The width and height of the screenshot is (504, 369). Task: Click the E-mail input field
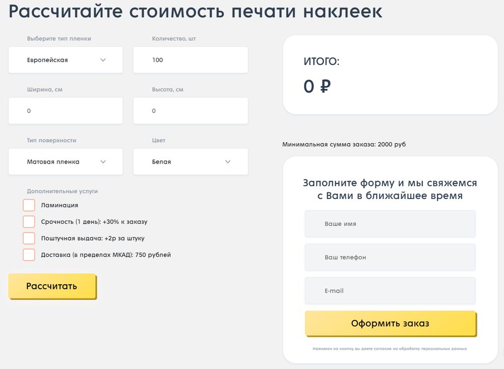[390, 291]
